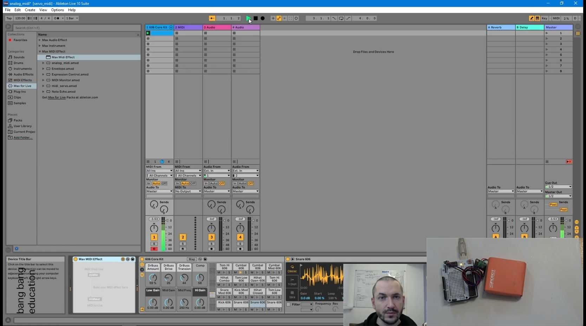Click the browser search field
This screenshot has height=326, width=586.
77,28
